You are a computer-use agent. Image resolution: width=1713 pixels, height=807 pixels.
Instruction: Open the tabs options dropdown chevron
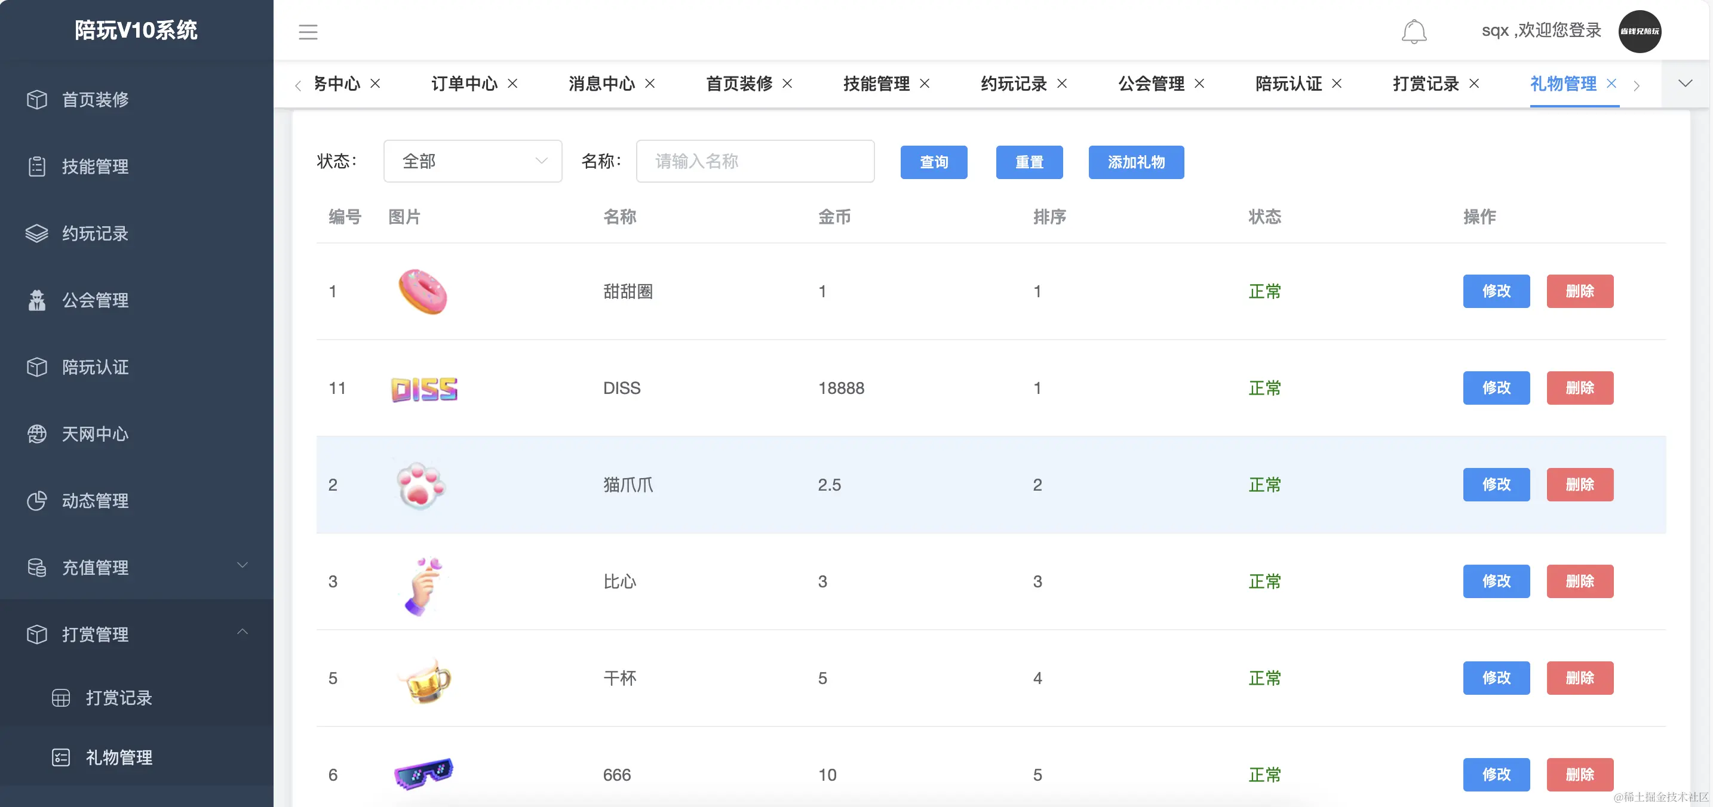click(1684, 84)
